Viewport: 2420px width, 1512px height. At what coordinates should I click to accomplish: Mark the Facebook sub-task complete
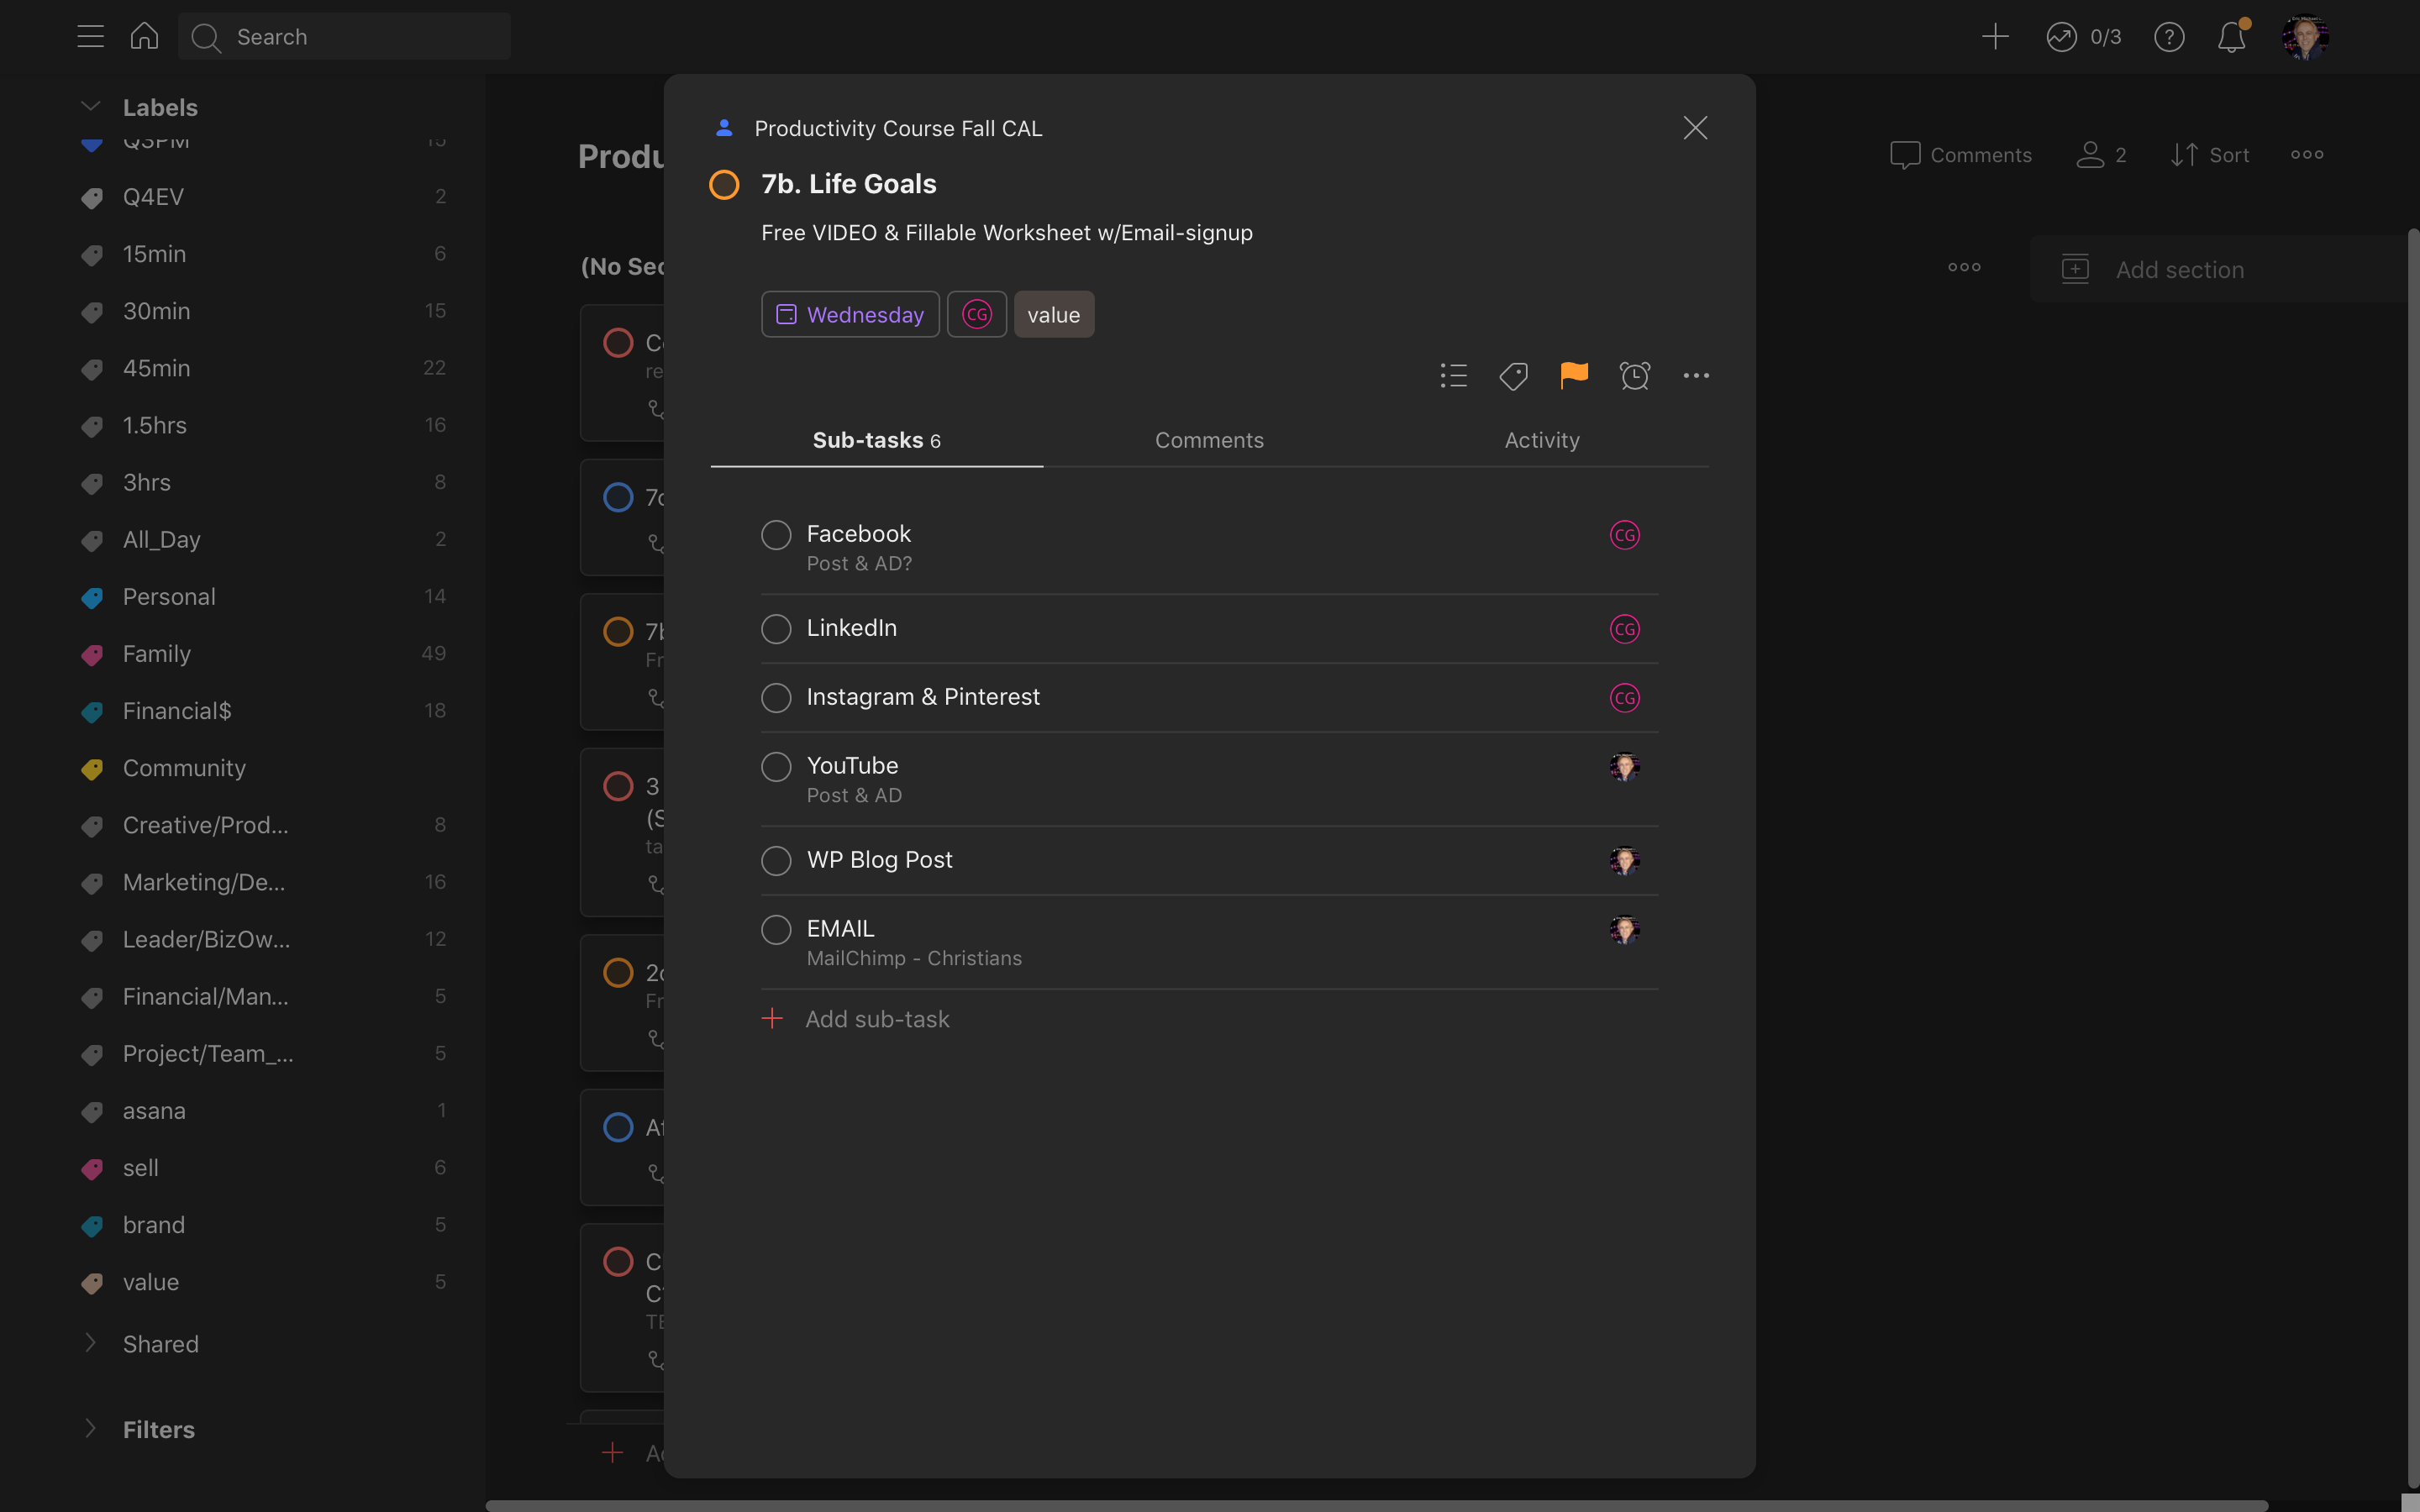click(x=776, y=535)
